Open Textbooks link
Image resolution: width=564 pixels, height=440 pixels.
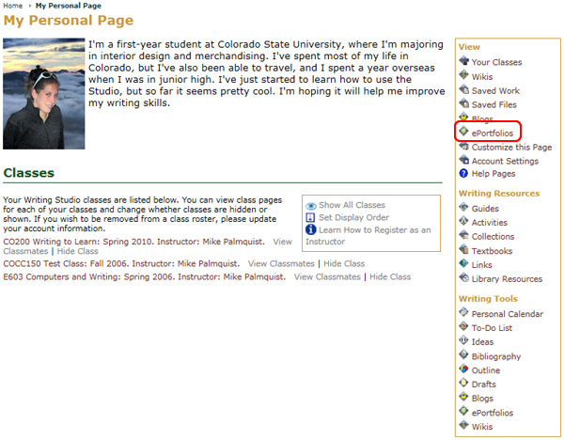pyautogui.click(x=492, y=251)
